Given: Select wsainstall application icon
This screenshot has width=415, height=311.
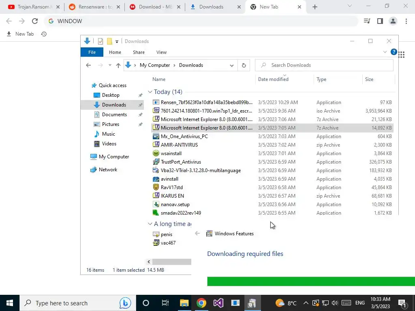Looking at the screenshot, I should (156, 153).
